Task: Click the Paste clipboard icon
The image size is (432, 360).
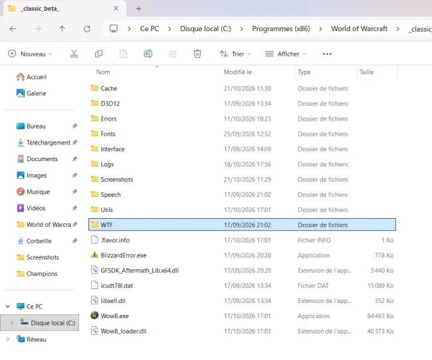Action: [x=123, y=54]
